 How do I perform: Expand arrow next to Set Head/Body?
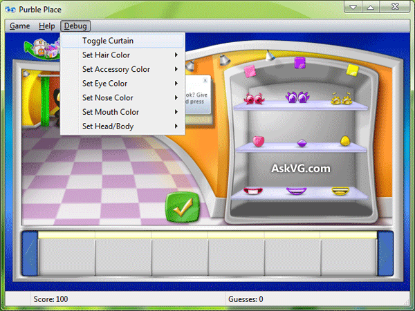[176, 126]
